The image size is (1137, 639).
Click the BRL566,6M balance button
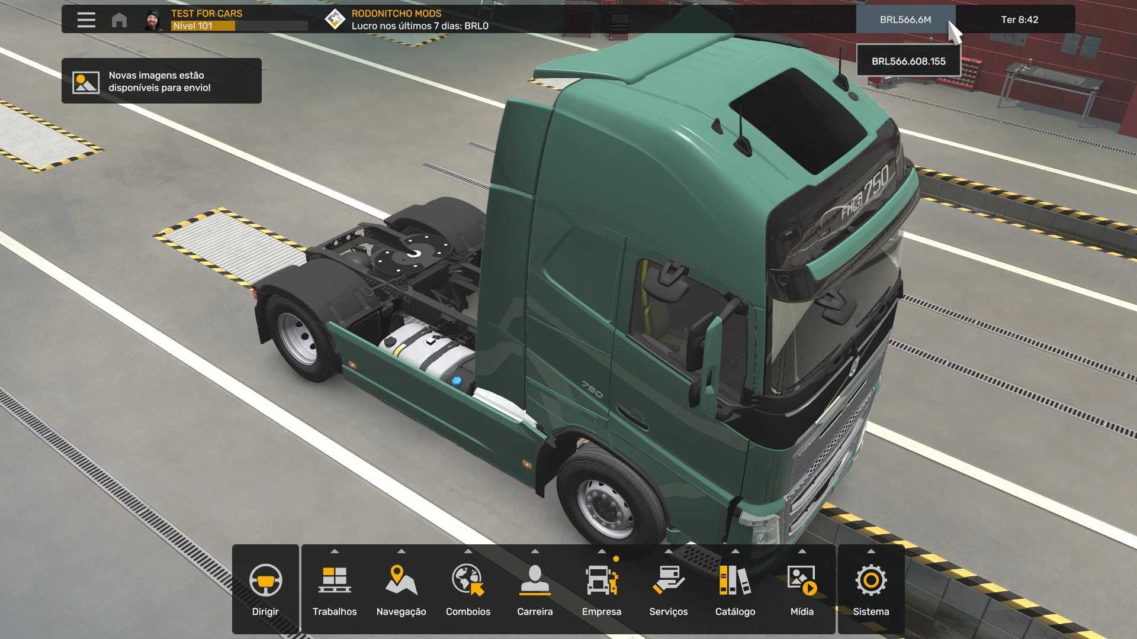tap(905, 20)
